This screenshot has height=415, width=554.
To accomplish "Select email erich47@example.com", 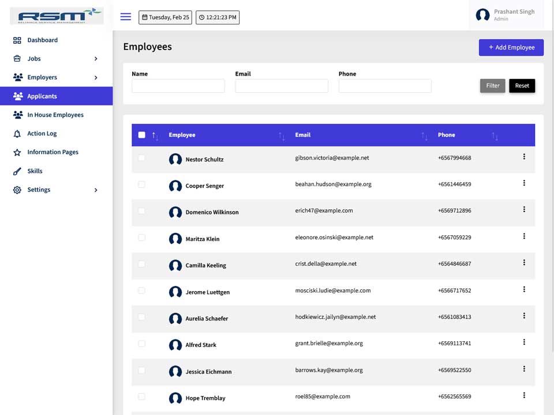I will (324, 211).
